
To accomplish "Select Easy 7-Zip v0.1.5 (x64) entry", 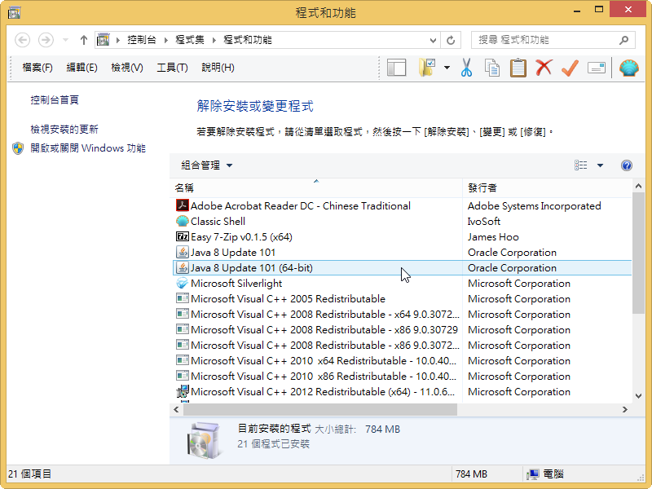I will (x=402, y=237).
